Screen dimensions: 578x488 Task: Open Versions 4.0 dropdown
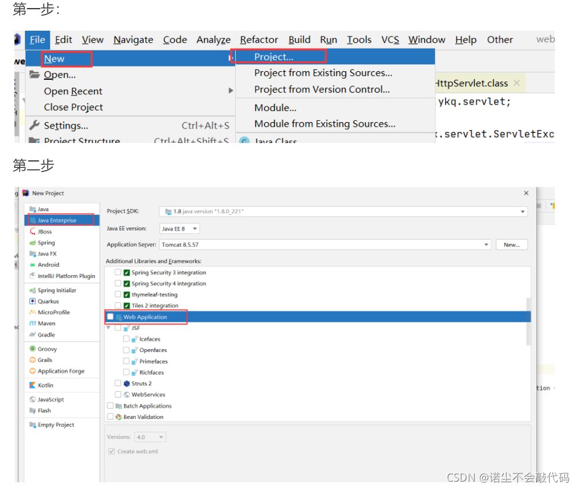click(x=150, y=437)
